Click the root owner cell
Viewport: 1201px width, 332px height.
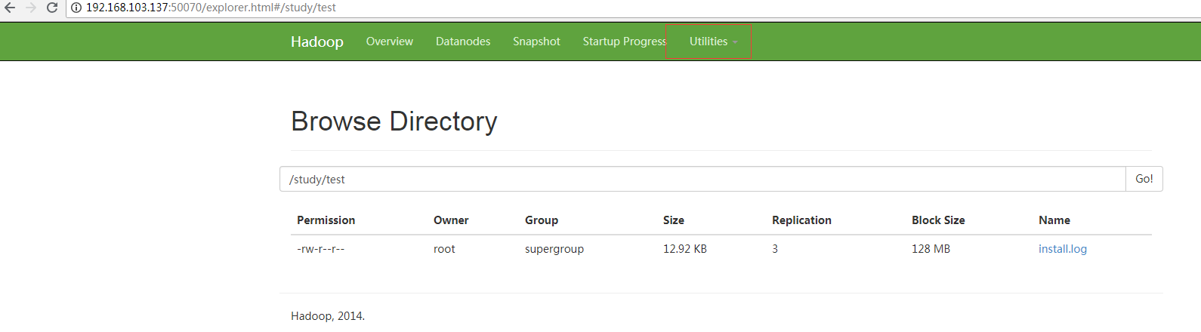click(444, 249)
